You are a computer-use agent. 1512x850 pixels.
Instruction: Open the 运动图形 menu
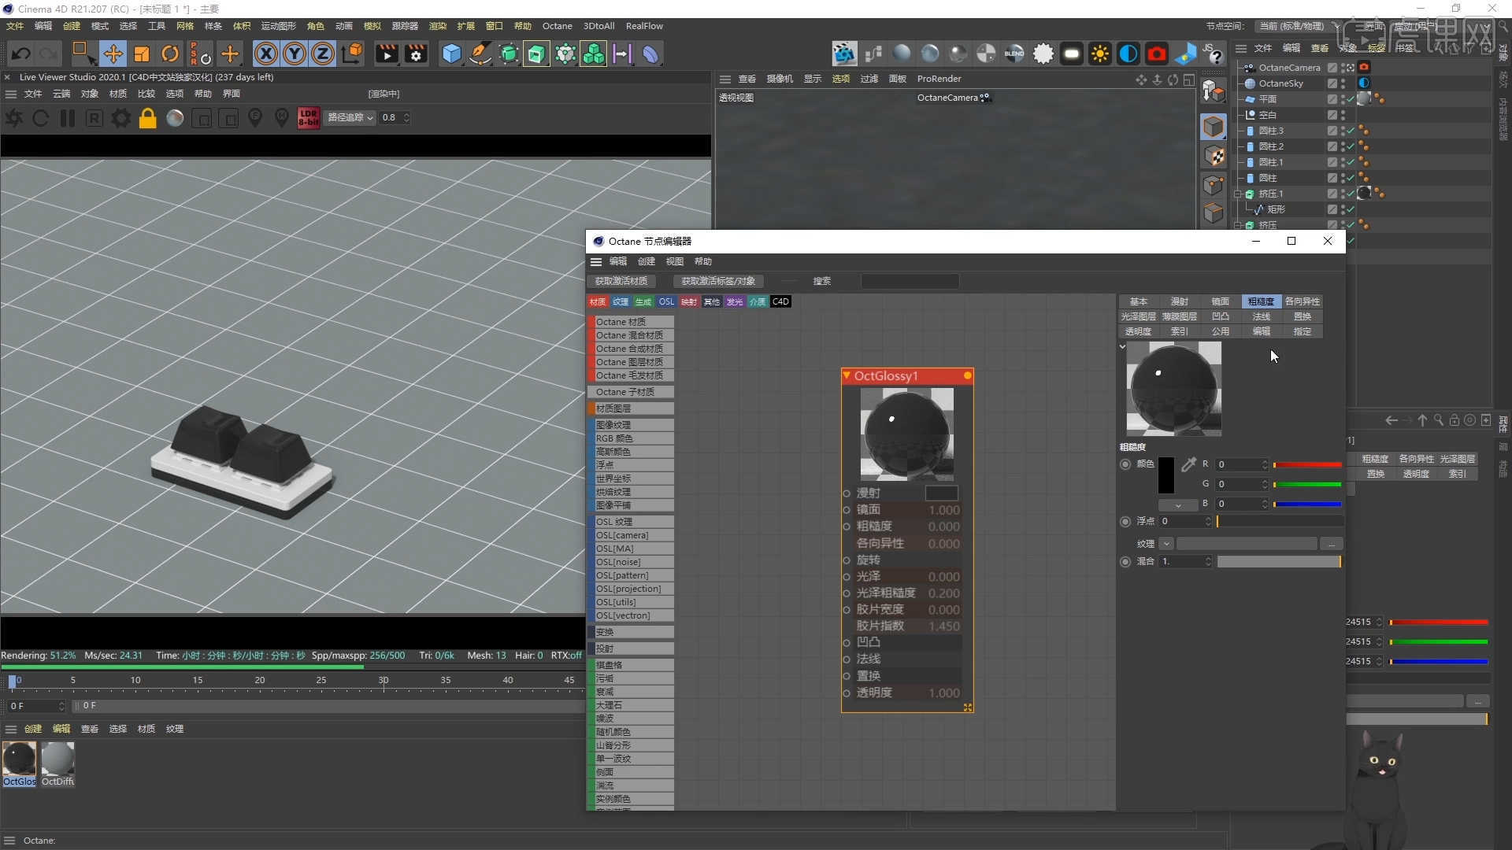[x=278, y=26]
